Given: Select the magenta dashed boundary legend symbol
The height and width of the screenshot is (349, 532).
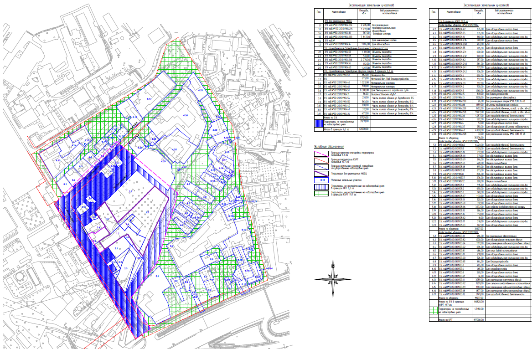Looking at the screenshot, I should tap(321, 153).
